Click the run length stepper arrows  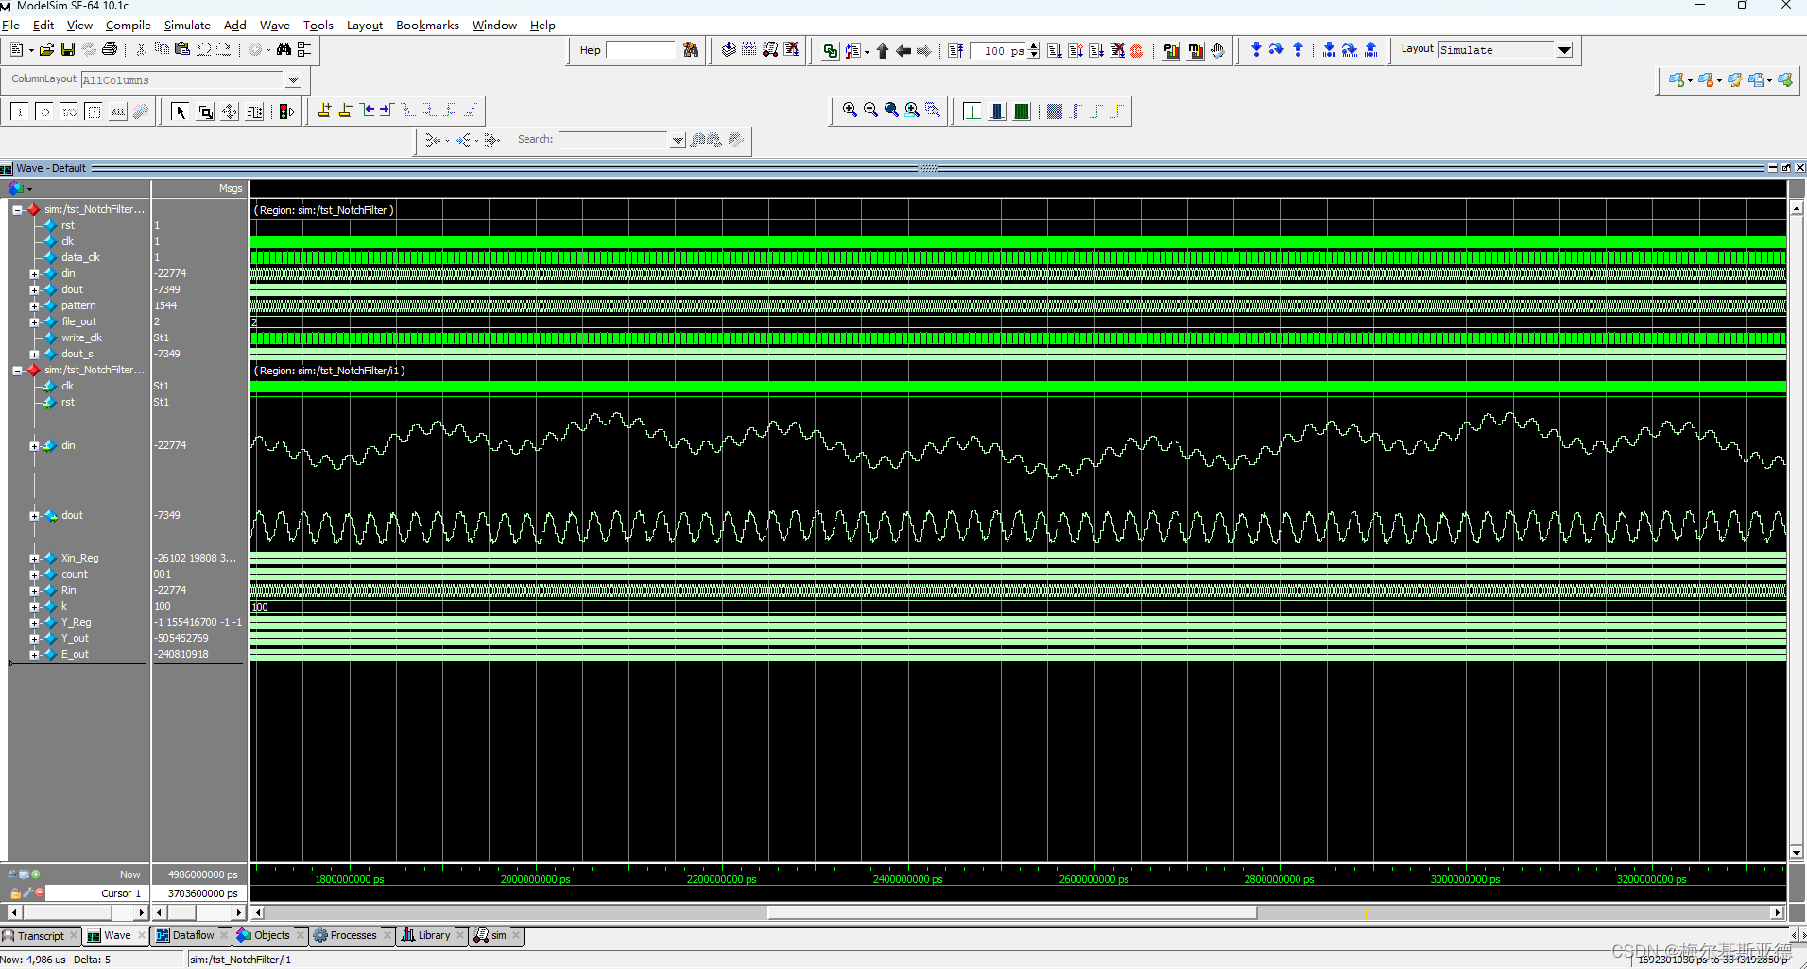coord(1034,51)
